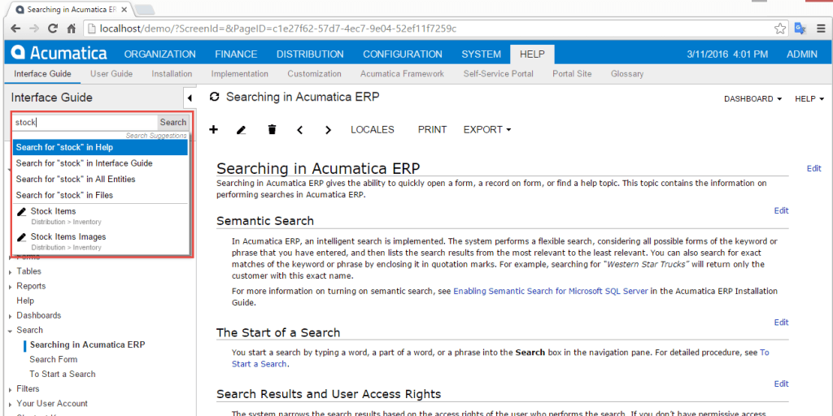Click Edit link beside The Start of a Search
833x416 pixels.
click(781, 323)
